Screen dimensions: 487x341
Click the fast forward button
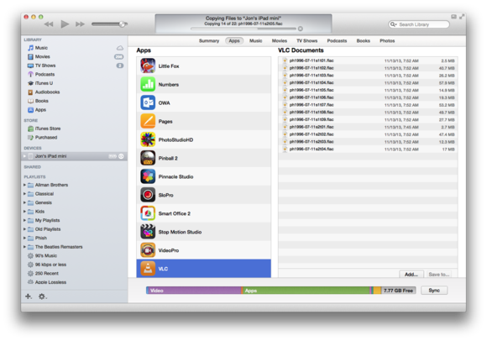pyautogui.click(x=80, y=24)
